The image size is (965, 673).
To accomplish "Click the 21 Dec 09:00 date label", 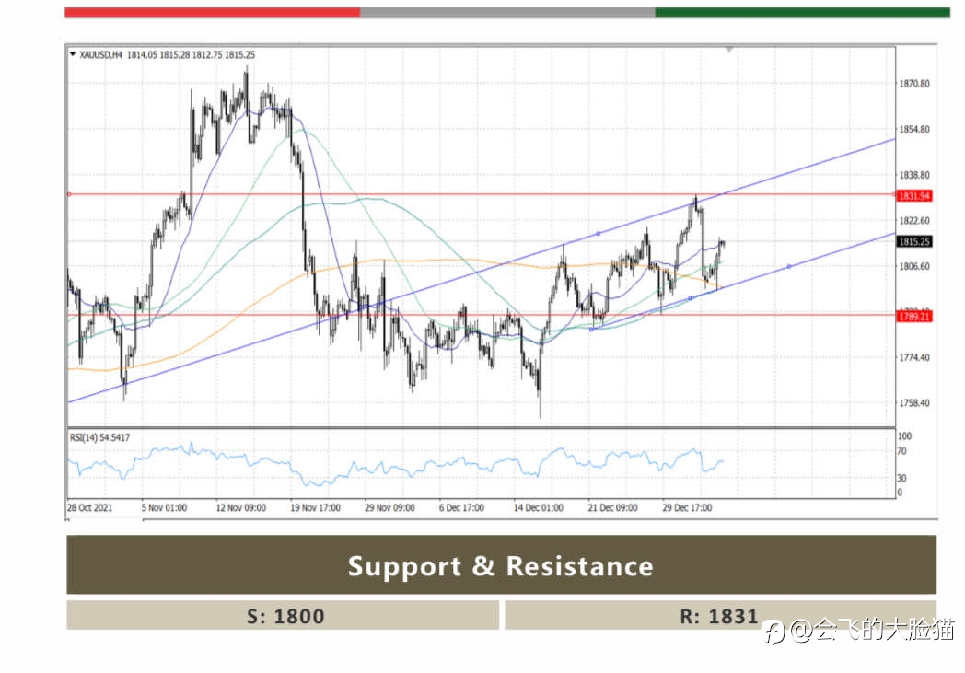I will click(613, 507).
